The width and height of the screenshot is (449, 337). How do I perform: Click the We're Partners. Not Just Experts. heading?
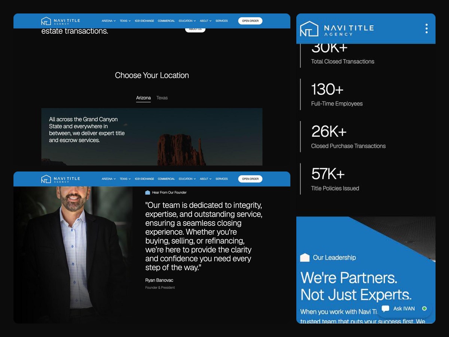(356, 286)
